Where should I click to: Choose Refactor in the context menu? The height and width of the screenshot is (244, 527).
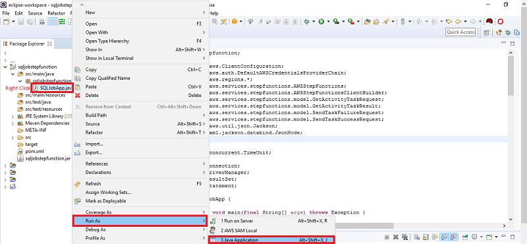point(140,133)
